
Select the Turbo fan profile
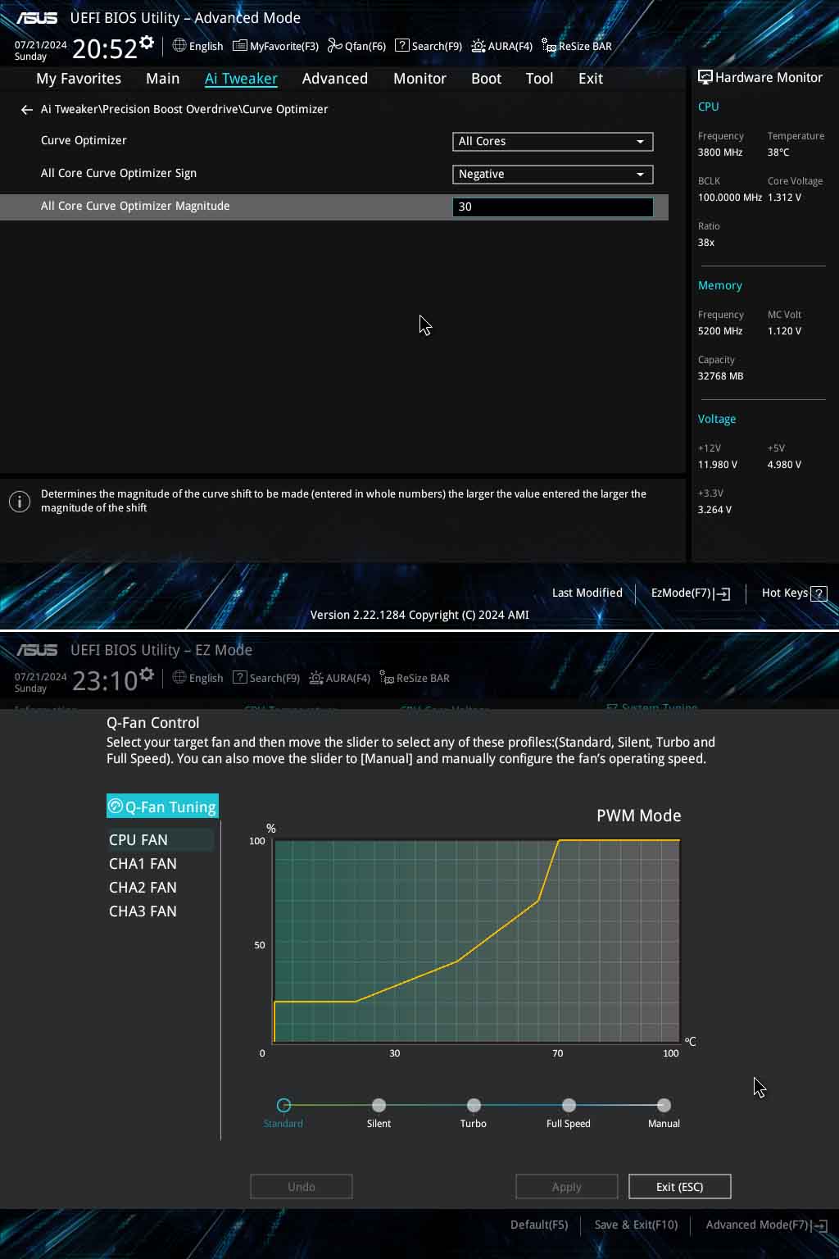click(474, 1105)
